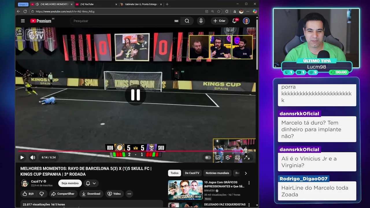Switch to theater mode icon
Viewport: 370px width, 208px height.
[x=238, y=157]
